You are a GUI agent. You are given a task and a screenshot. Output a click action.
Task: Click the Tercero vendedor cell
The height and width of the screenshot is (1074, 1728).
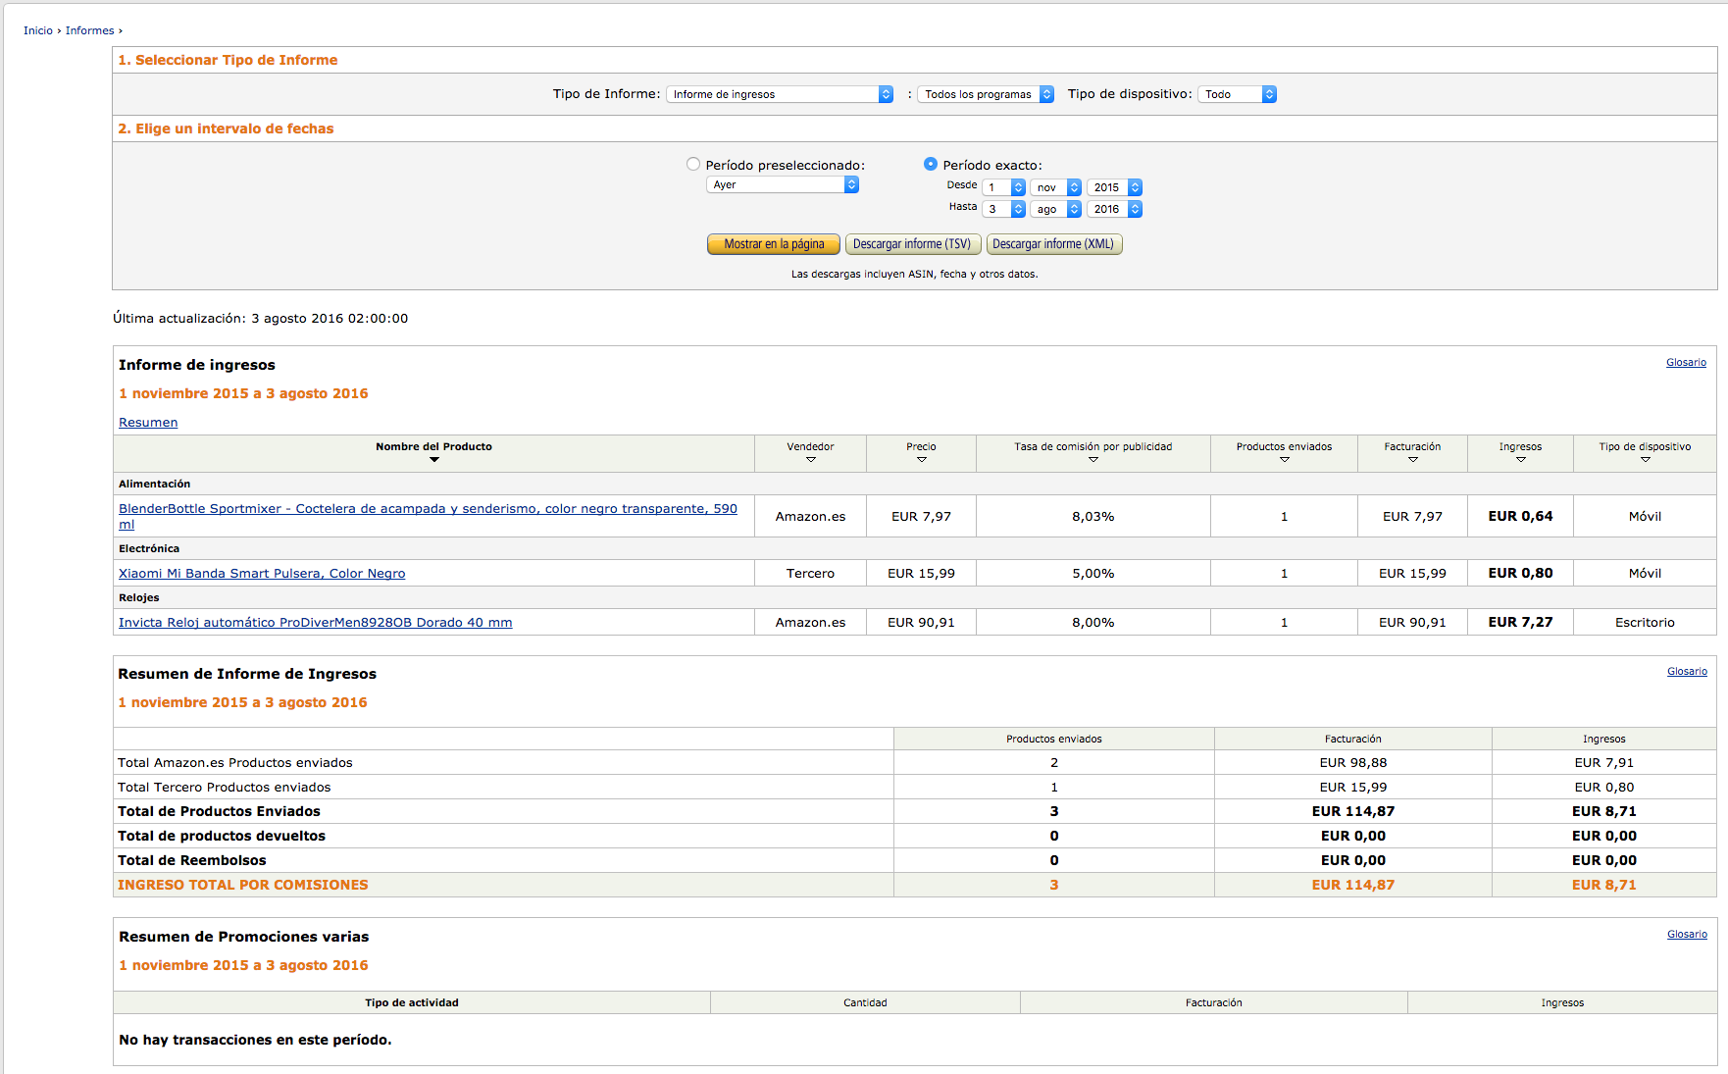pos(810,574)
